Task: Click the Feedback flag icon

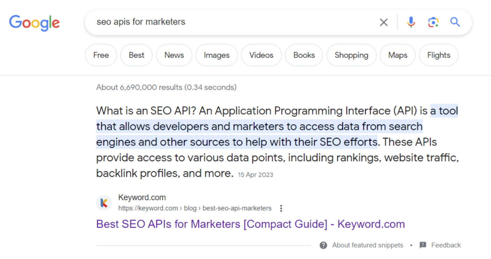Action: pos(423,245)
